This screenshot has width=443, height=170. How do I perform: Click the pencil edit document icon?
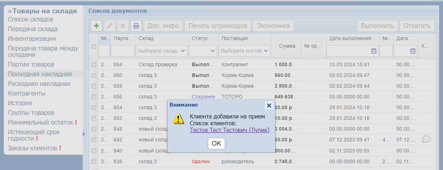click(x=110, y=26)
